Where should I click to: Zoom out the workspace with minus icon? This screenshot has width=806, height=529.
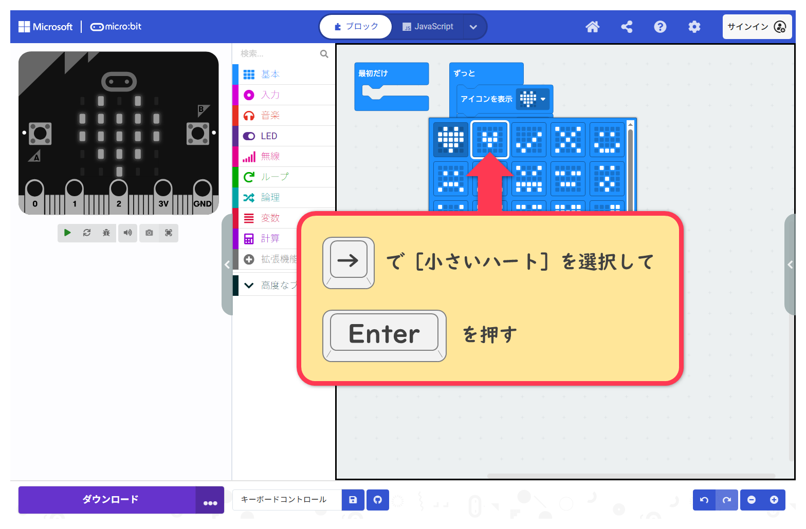(752, 500)
